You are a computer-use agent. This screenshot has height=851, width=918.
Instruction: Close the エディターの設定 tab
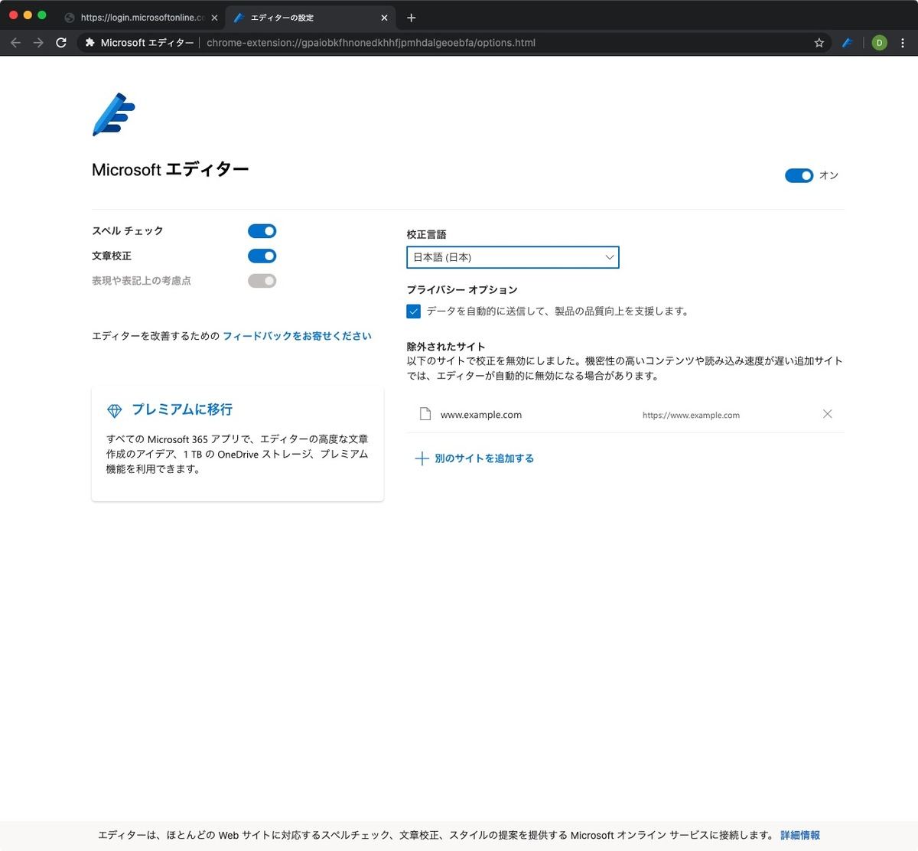coord(384,18)
